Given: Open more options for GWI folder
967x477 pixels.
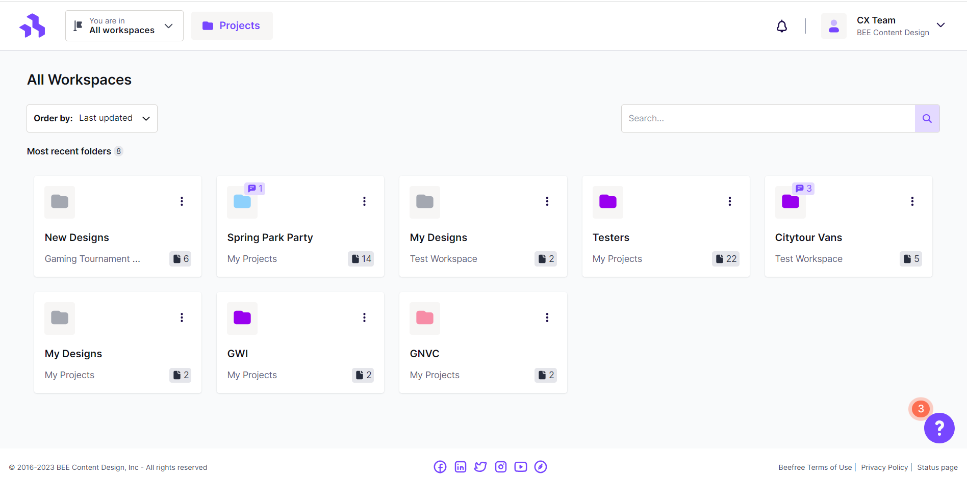Looking at the screenshot, I should [x=364, y=317].
